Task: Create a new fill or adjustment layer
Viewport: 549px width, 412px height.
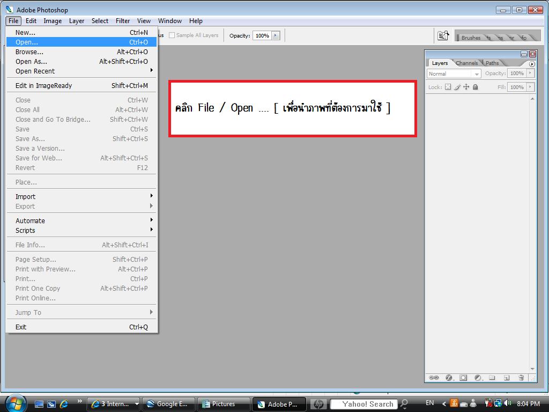Action: 478,377
